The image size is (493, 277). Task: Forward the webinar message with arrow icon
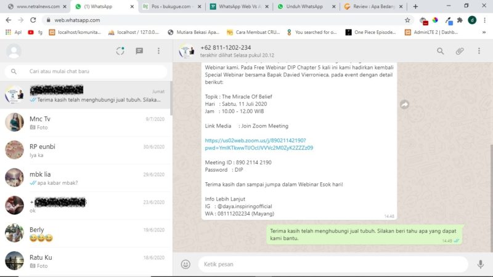click(405, 104)
